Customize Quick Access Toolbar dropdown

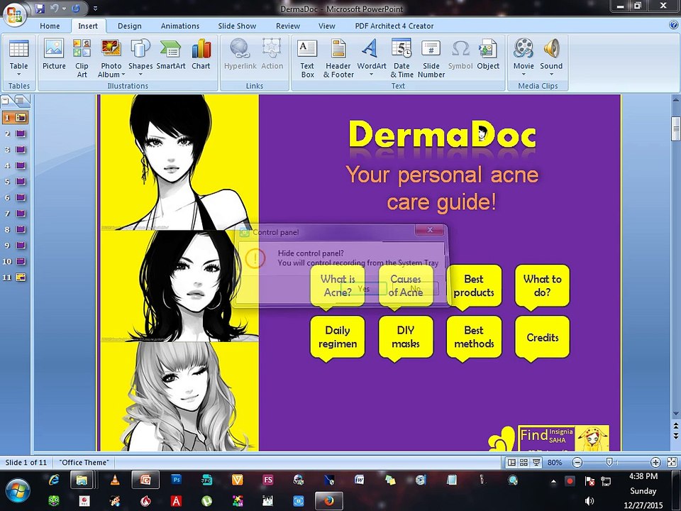(x=96, y=9)
